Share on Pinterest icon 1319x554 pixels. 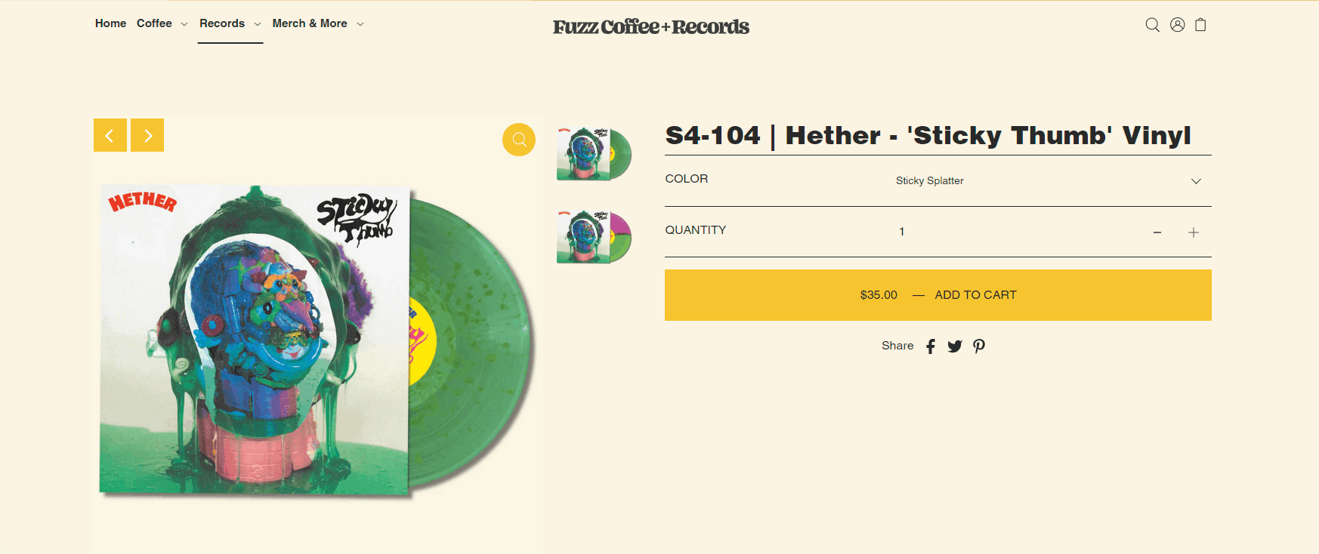click(x=979, y=346)
